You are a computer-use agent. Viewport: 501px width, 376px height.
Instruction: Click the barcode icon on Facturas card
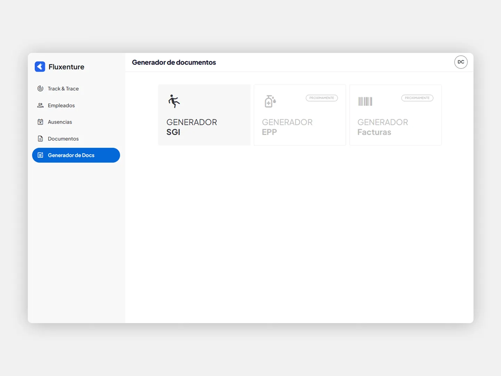(365, 101)
